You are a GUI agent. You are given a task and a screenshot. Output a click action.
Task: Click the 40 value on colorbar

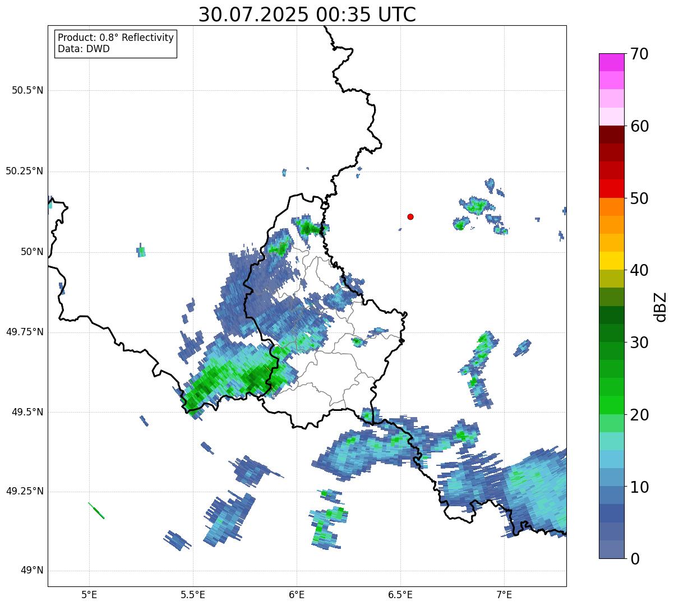pos(639,270)
